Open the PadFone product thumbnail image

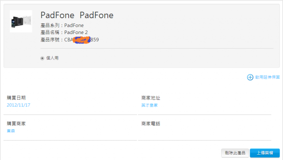[x=21, y=21]
